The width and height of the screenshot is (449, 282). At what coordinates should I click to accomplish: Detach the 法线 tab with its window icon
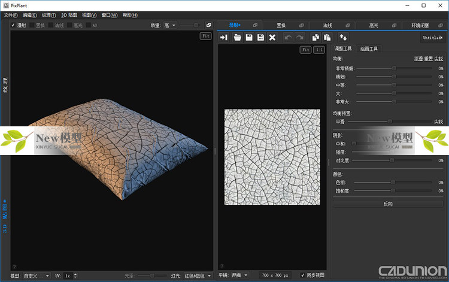[x=348, y=25]
